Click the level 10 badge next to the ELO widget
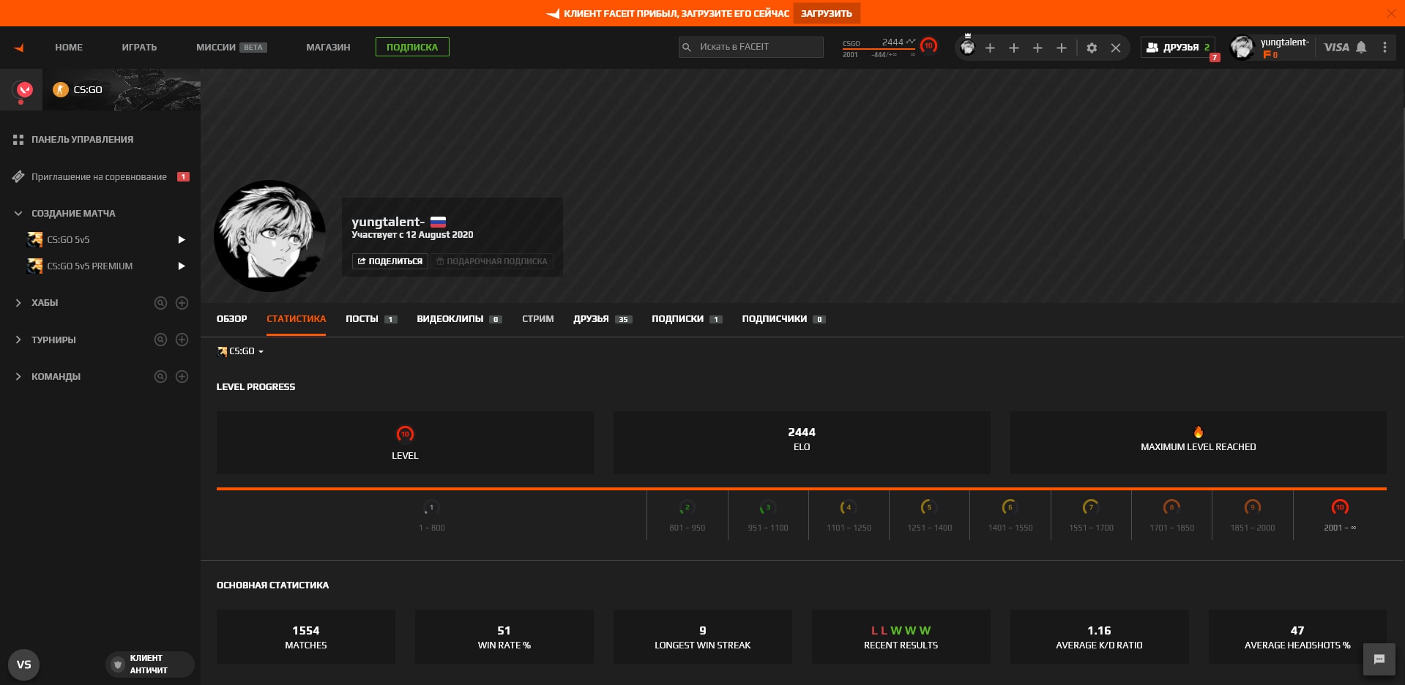Screen dimensions: 1405x685 pyautogui.click(x=928, y=45)
